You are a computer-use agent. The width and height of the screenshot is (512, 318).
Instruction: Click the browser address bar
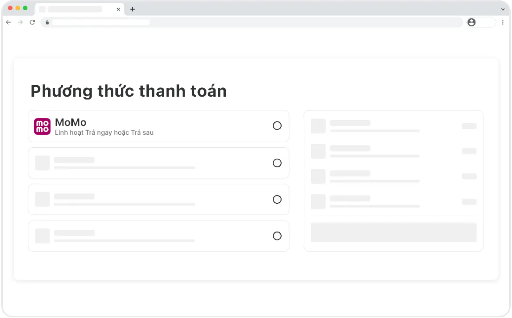[x=231, y=22]
